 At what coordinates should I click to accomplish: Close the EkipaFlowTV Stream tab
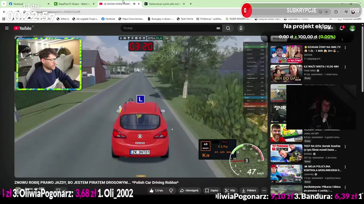pos(94,4)
